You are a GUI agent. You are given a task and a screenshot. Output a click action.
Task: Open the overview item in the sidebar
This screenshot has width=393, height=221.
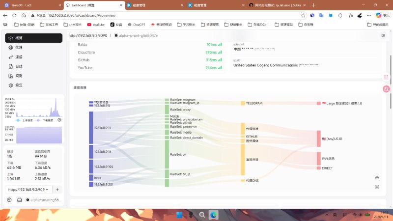[33, 38]
